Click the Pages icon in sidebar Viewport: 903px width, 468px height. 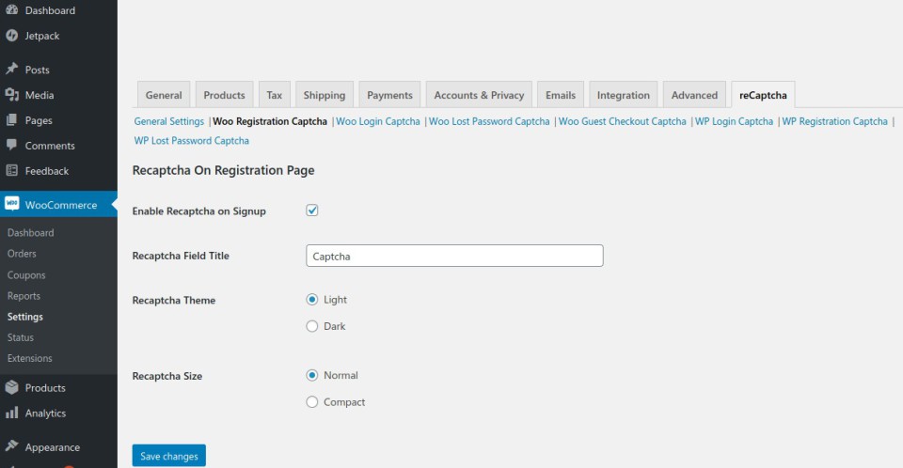tap(12, 120)
